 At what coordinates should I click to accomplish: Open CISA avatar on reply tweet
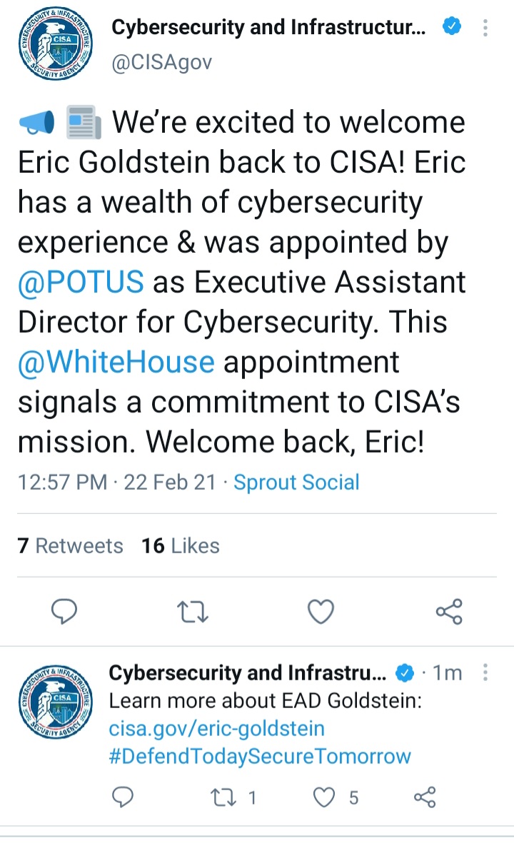point(56,702)
